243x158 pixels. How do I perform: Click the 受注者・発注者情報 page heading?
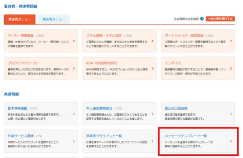21,6
